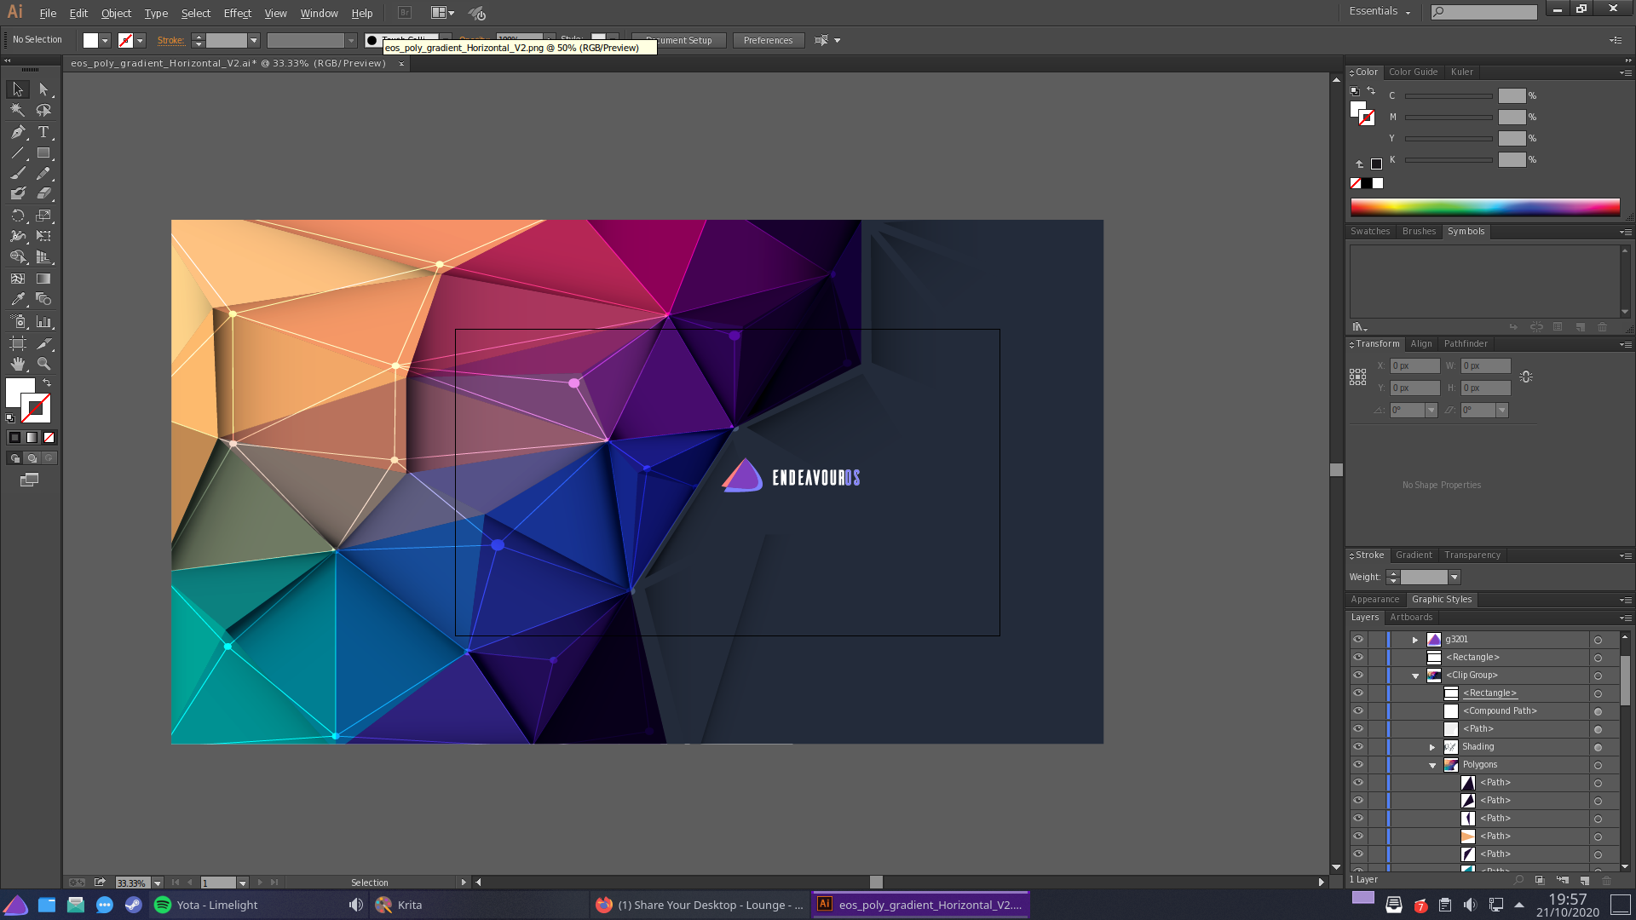1636x920 pixels.
Task: Click target circle of the g3201 item
Action: click(1598, 640)
